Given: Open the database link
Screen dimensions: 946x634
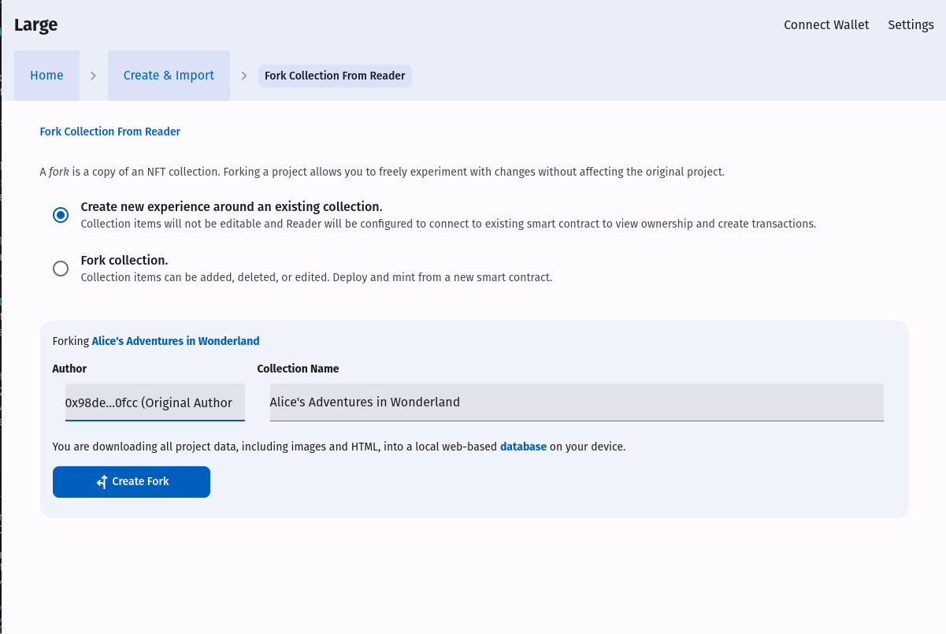Looking at the screenshot, I should pyautogui.click(x=523, y=447).
